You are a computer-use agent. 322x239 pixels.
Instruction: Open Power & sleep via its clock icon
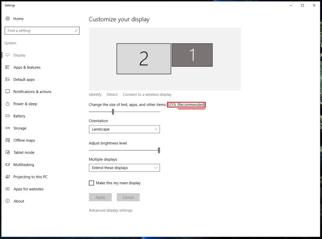8,104
